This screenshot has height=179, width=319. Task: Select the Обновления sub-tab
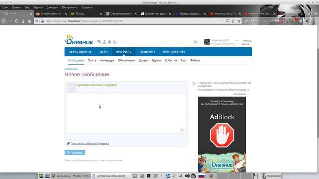click(126, 60)
